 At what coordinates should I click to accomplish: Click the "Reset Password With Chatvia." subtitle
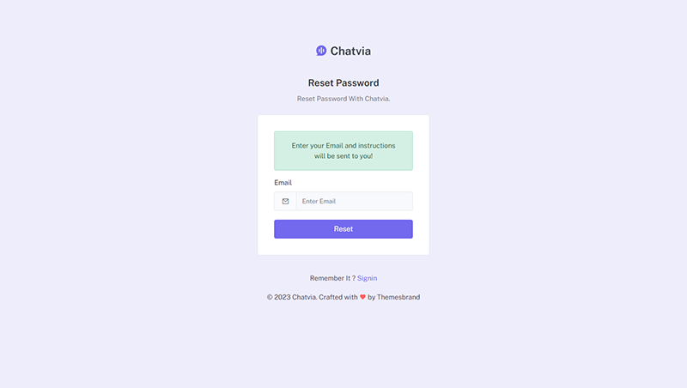[x=343, y=99]
